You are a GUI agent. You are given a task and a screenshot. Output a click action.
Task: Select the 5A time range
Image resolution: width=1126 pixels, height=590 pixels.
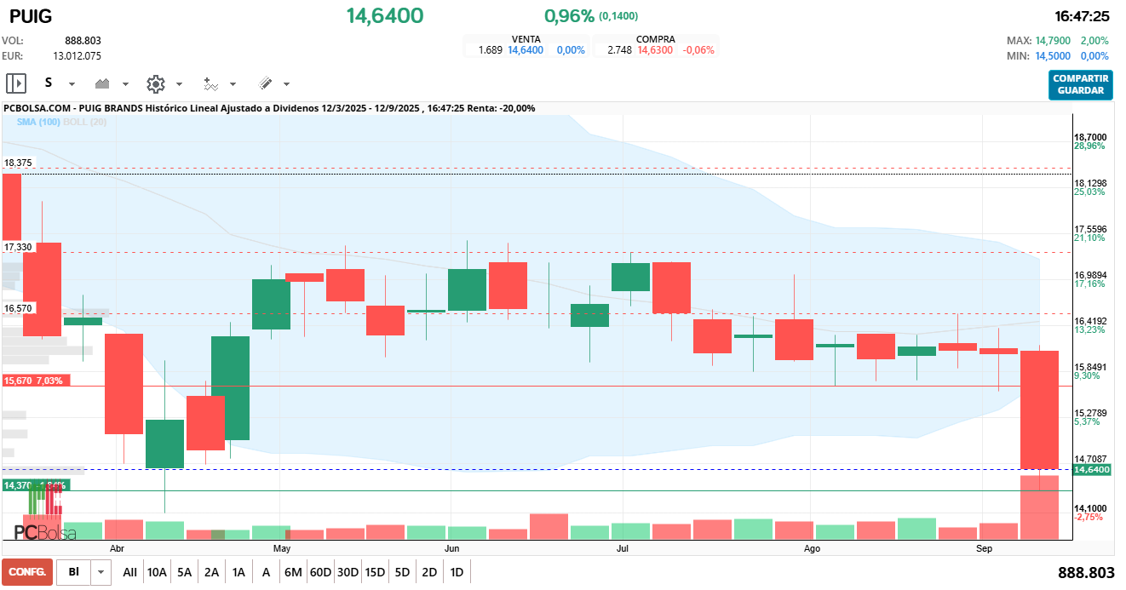185,572
